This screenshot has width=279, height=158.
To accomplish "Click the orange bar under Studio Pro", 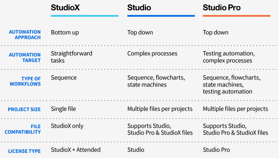I will [236, 16].
